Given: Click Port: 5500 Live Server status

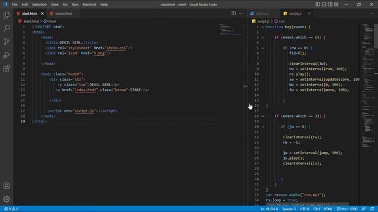Looking at the screenshot, I should coord(347,209).
